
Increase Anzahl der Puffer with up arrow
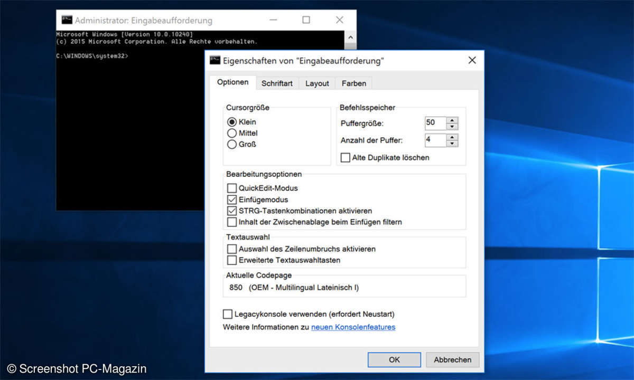(452, 137)
